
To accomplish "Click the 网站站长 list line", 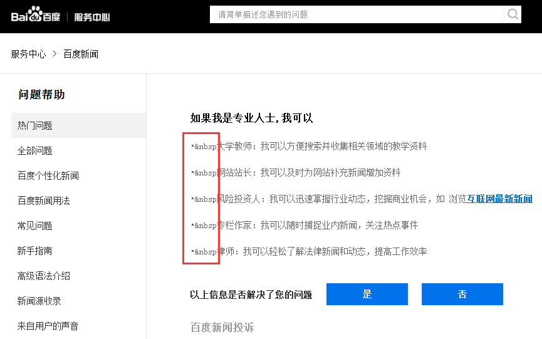I will (x=296, y=173).
